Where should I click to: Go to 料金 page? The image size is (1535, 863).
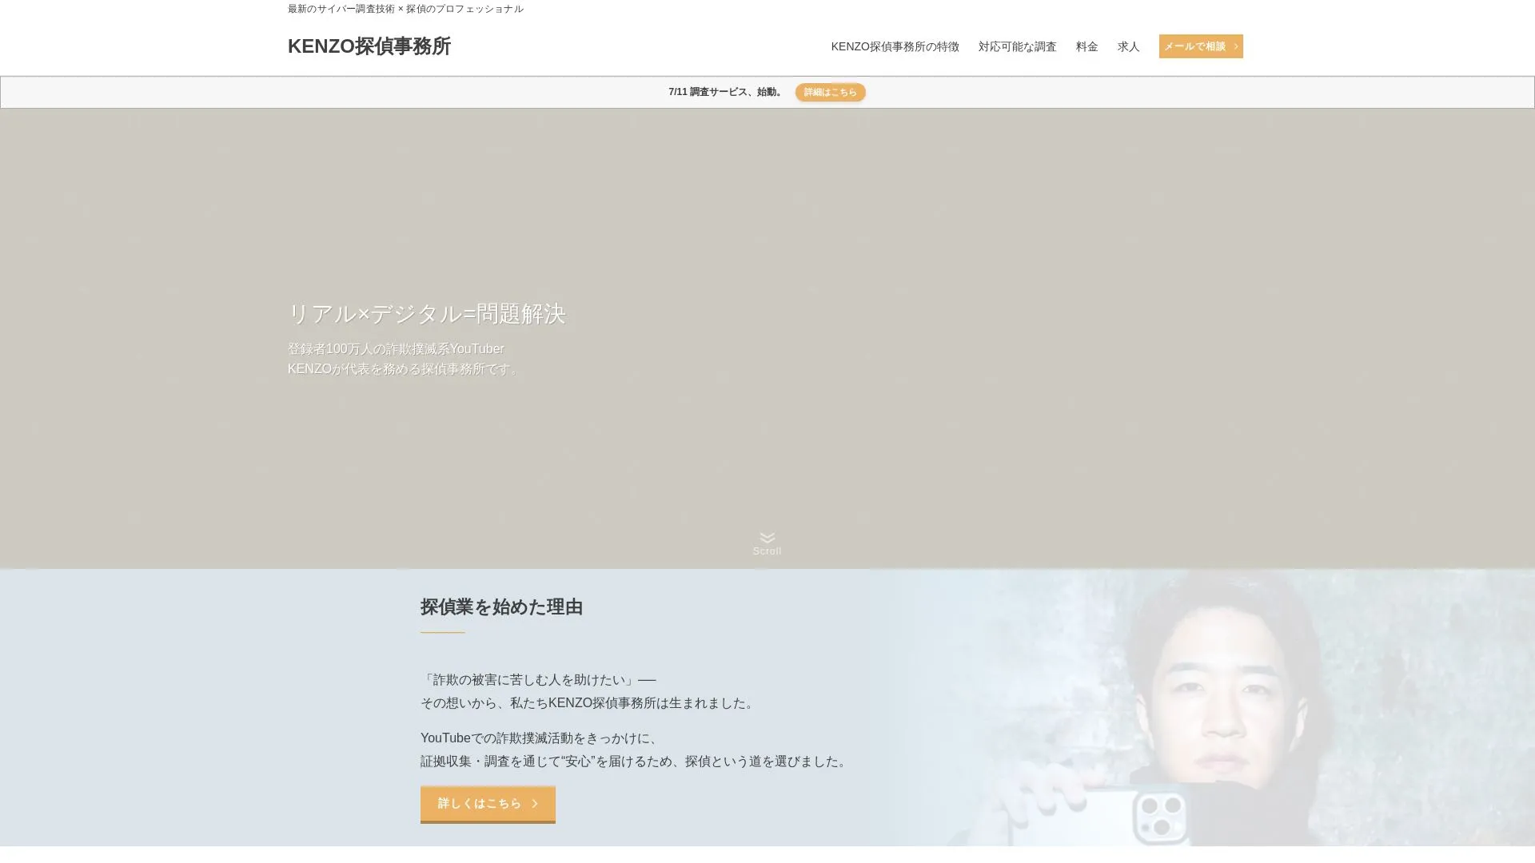tap(1086, 46)
